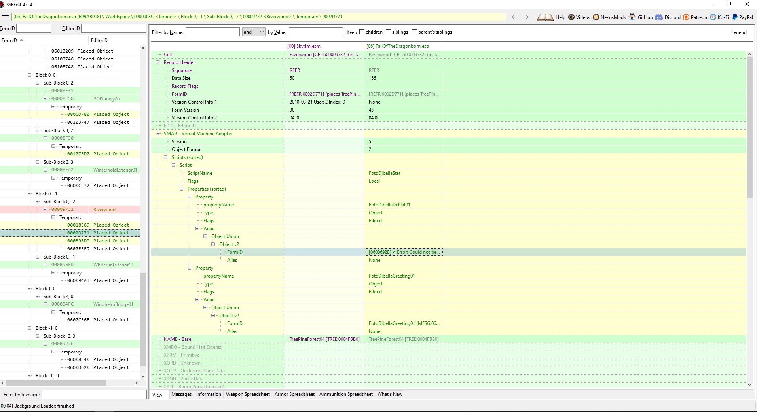Enable the Keep siblings checkbox
This screenshot has width=757, height=412.
coord(388,32)
